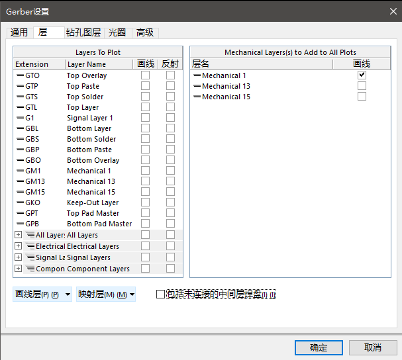Click the GBS layer icon
Screen dimensions: 402x360
pyautogui.click(x=21, y=139)
